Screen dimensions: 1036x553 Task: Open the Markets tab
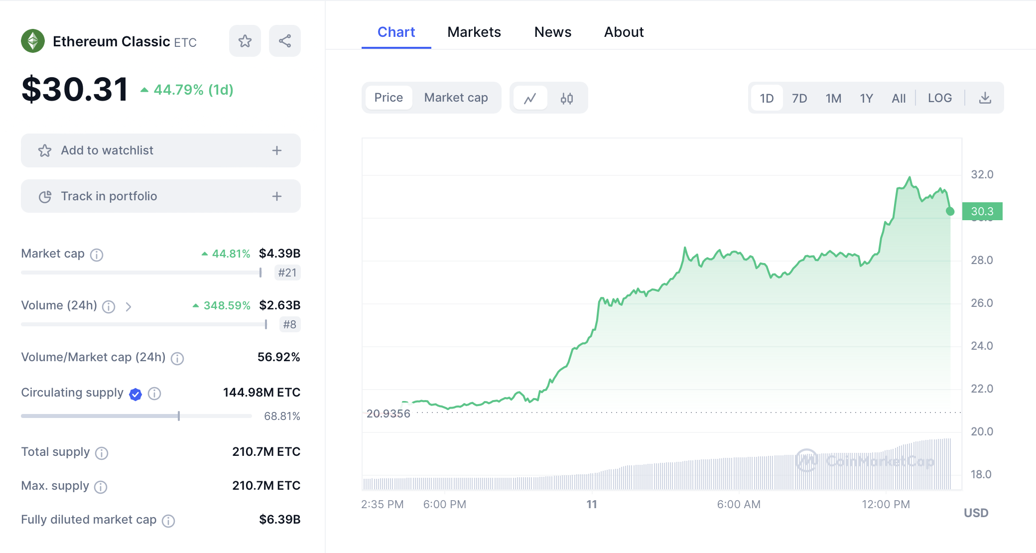pyautogui.click(x=474, y=32)
